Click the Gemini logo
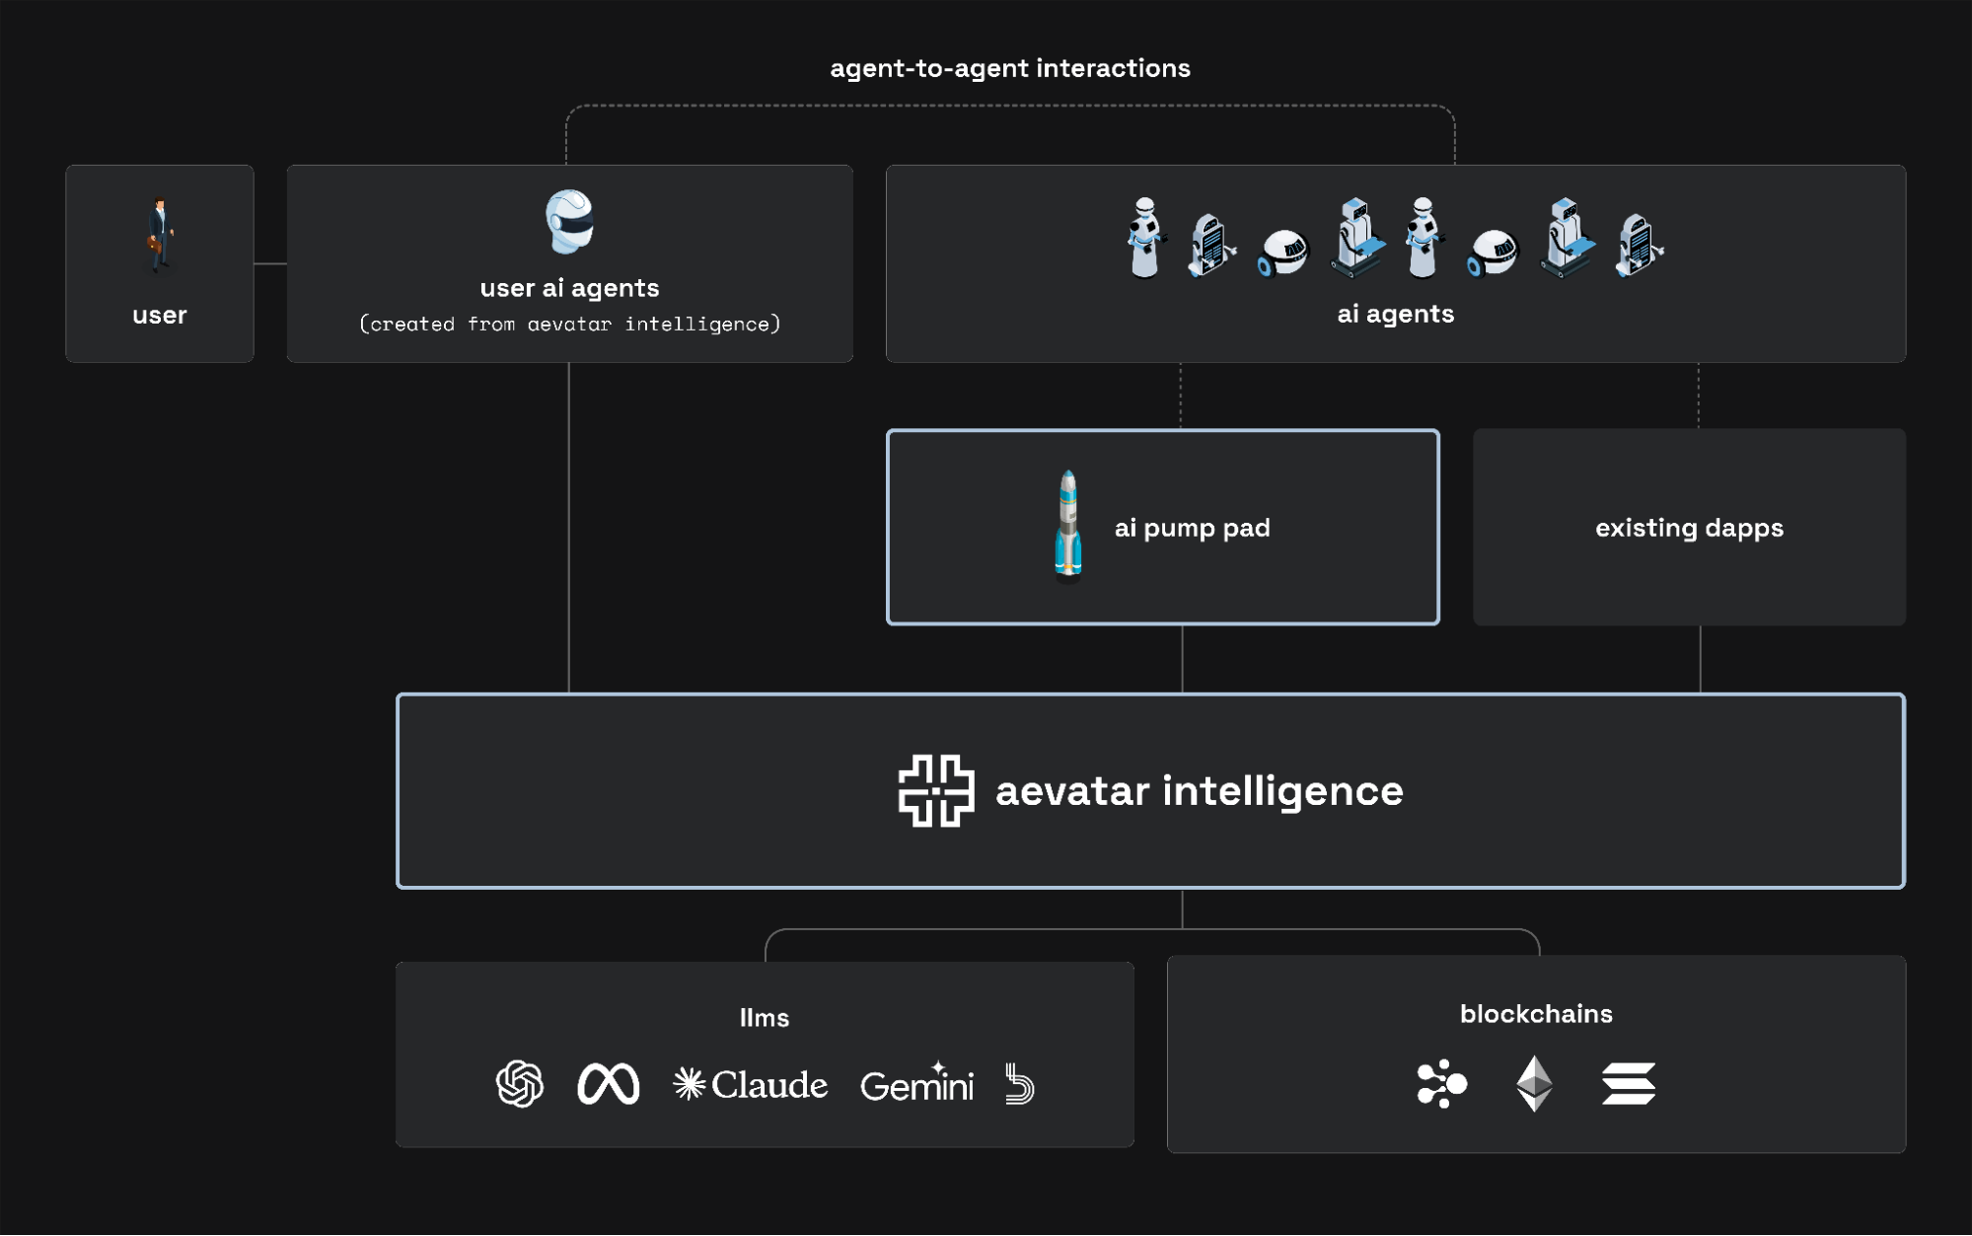Viewport: 1972px width, 1236px height. pyautogui.click(x=916, y=1084)
